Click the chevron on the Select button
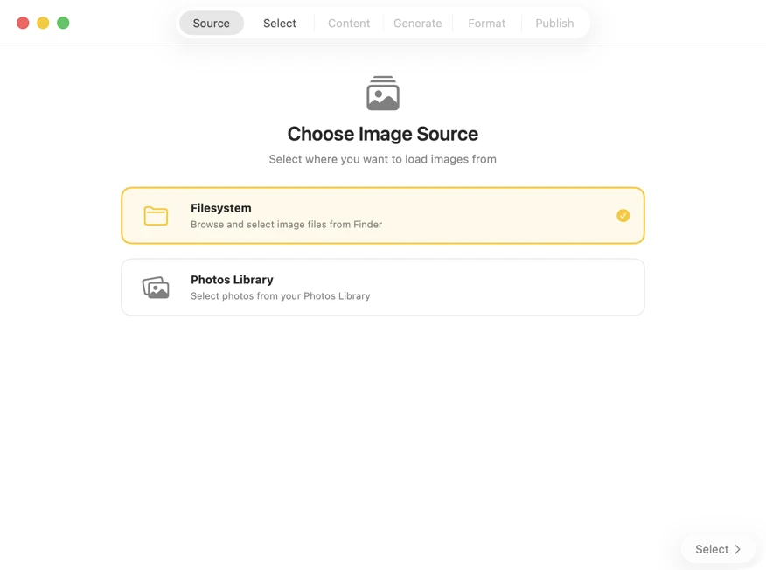The height and width of the screenshot is (570, 766). (739, 549)
